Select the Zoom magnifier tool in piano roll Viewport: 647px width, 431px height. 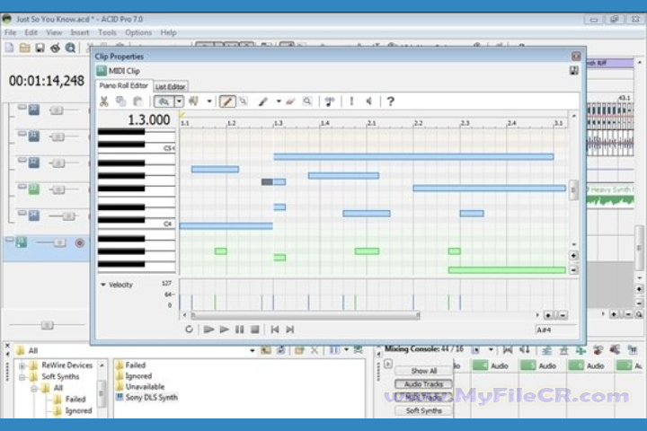307,101
